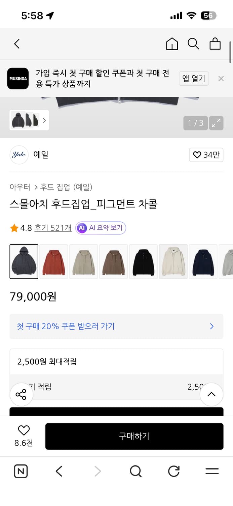View the AI 요약 보기 summary
The width and height of the screenshot is (233, 506).
coord(100,228)
